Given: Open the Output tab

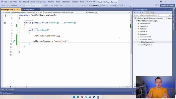Looking at the screenshot, I should click(x=11, y=90).
